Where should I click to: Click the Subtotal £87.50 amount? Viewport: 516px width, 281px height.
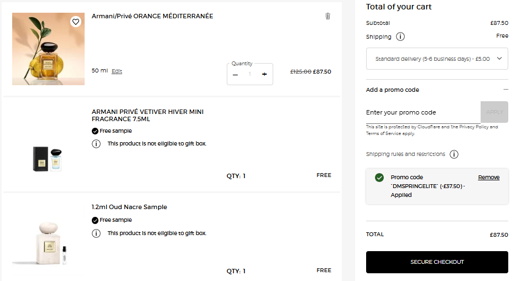[x=499, y=23]
